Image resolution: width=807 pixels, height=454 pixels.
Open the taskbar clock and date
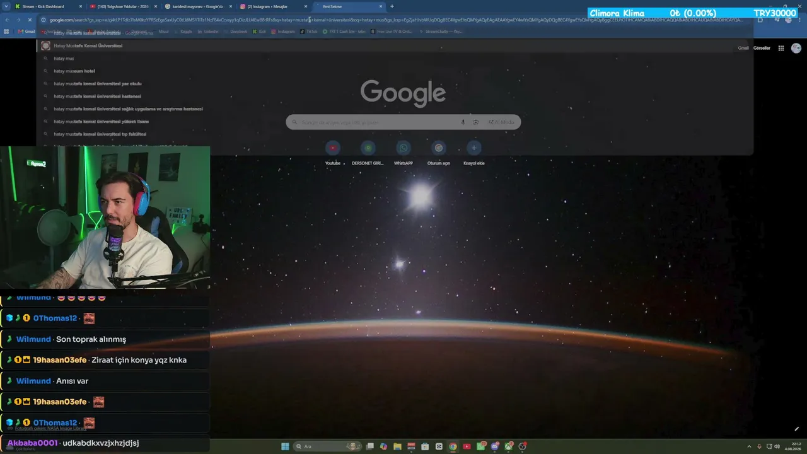[792, 446]
